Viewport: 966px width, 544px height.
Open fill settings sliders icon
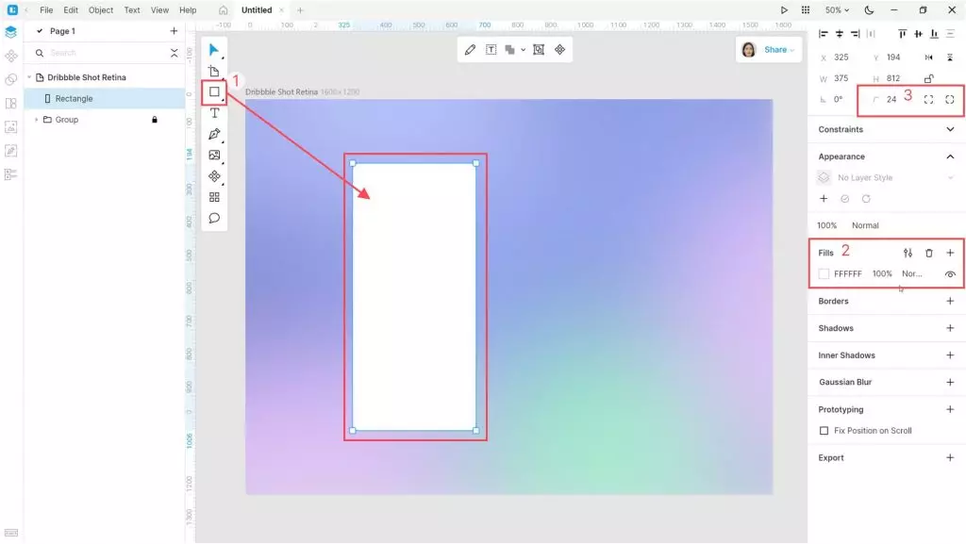[908, 253]
